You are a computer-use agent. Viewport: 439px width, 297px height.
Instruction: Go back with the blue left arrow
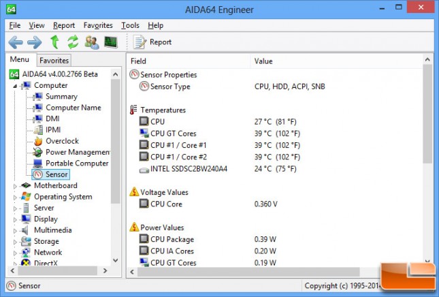click(16, 42)
